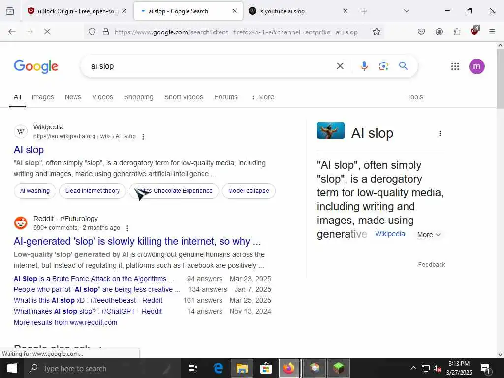Show site security padlock info
Screen dimensions: 504x378
click(106, 32)
